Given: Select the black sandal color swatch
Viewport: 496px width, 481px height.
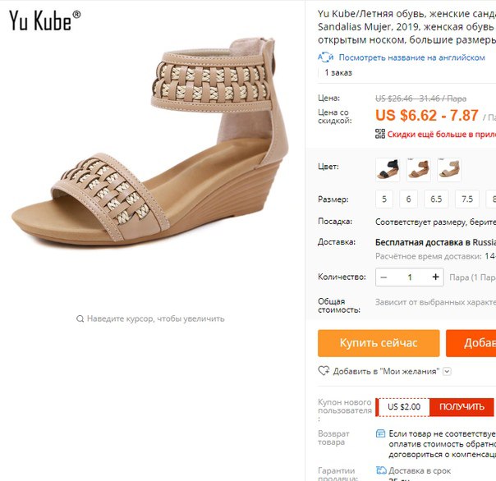Looking at the screenshot, I should pyautogui.click(x=387, y=170).
